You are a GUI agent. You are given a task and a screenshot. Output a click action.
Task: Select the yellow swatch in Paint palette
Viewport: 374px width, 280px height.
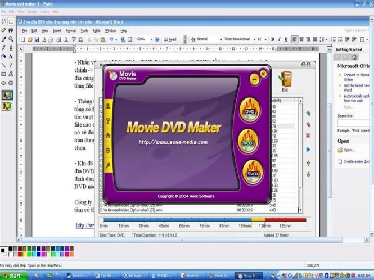click(x=25, y=254)
